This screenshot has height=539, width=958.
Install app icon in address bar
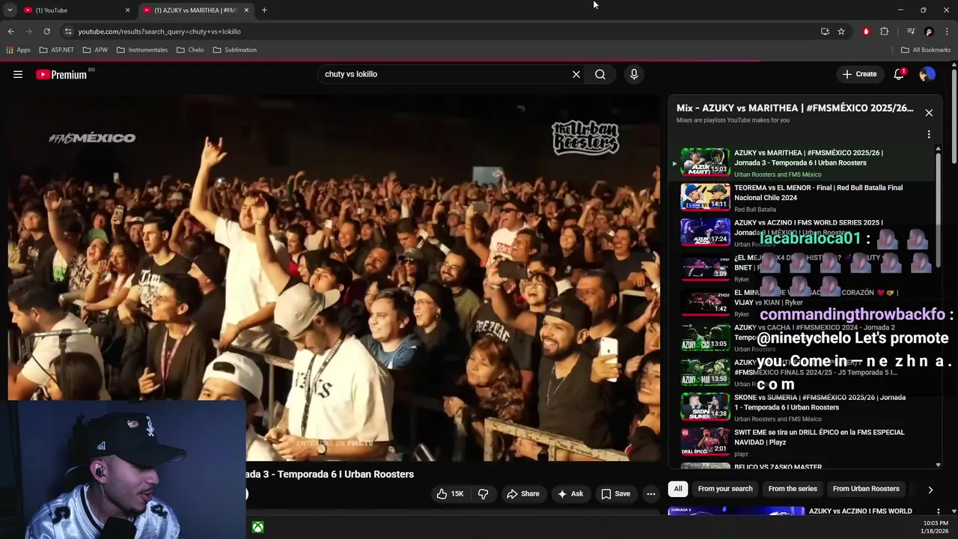coord(825,31)
